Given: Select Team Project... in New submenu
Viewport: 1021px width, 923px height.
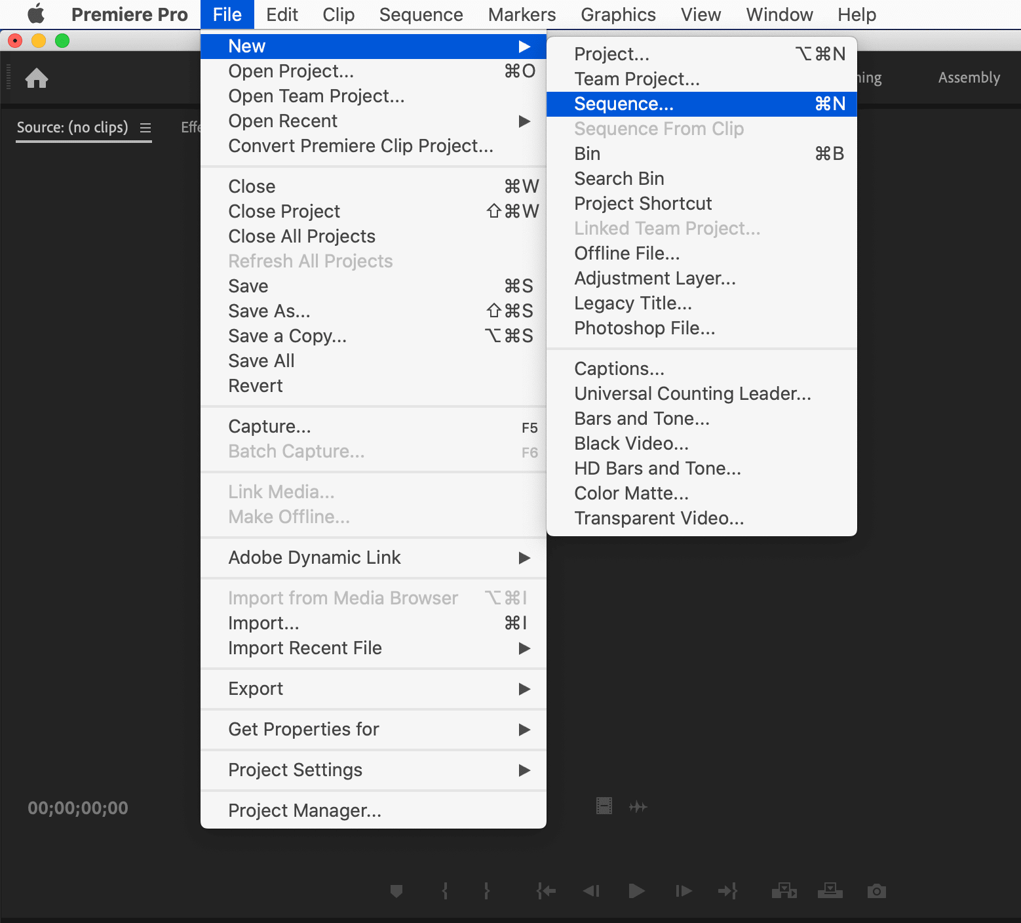Looking at the screenshot, I should tap(702, 79).
